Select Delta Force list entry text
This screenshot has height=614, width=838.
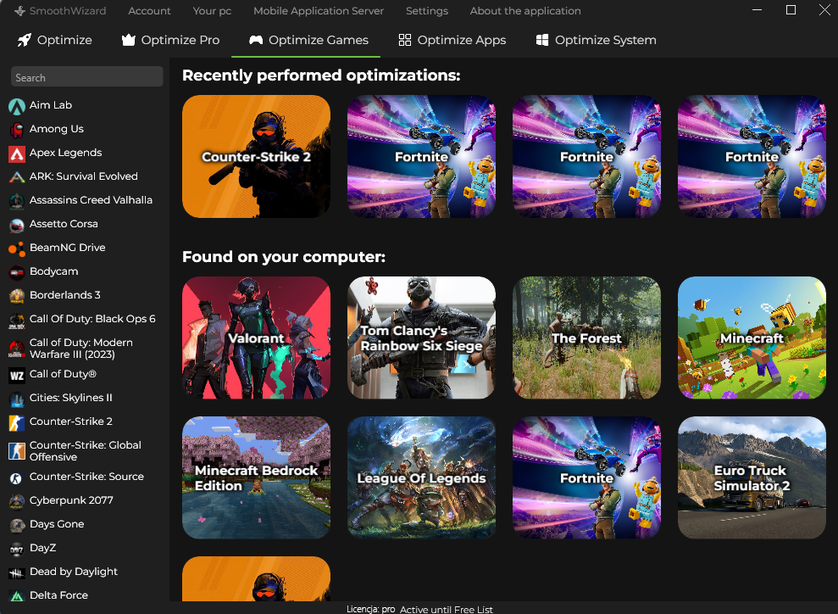point(58,595)
